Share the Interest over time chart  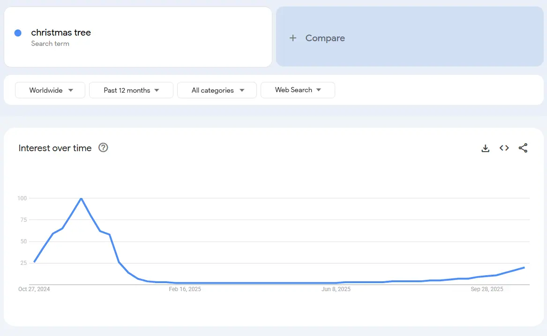point(523,148)
